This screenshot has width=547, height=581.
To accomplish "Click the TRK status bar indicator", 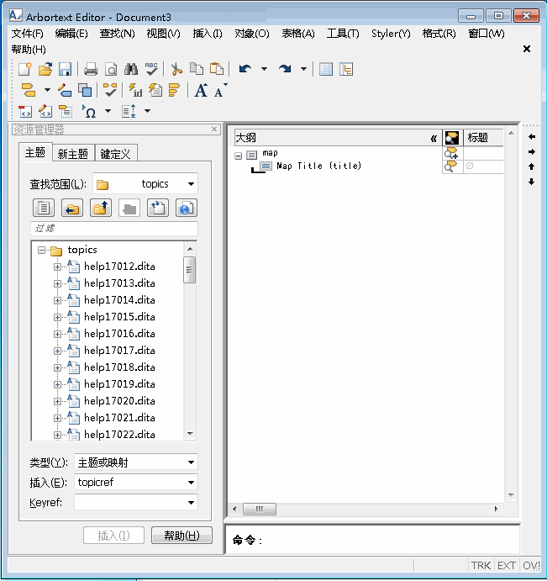I will tap(481, 565).
